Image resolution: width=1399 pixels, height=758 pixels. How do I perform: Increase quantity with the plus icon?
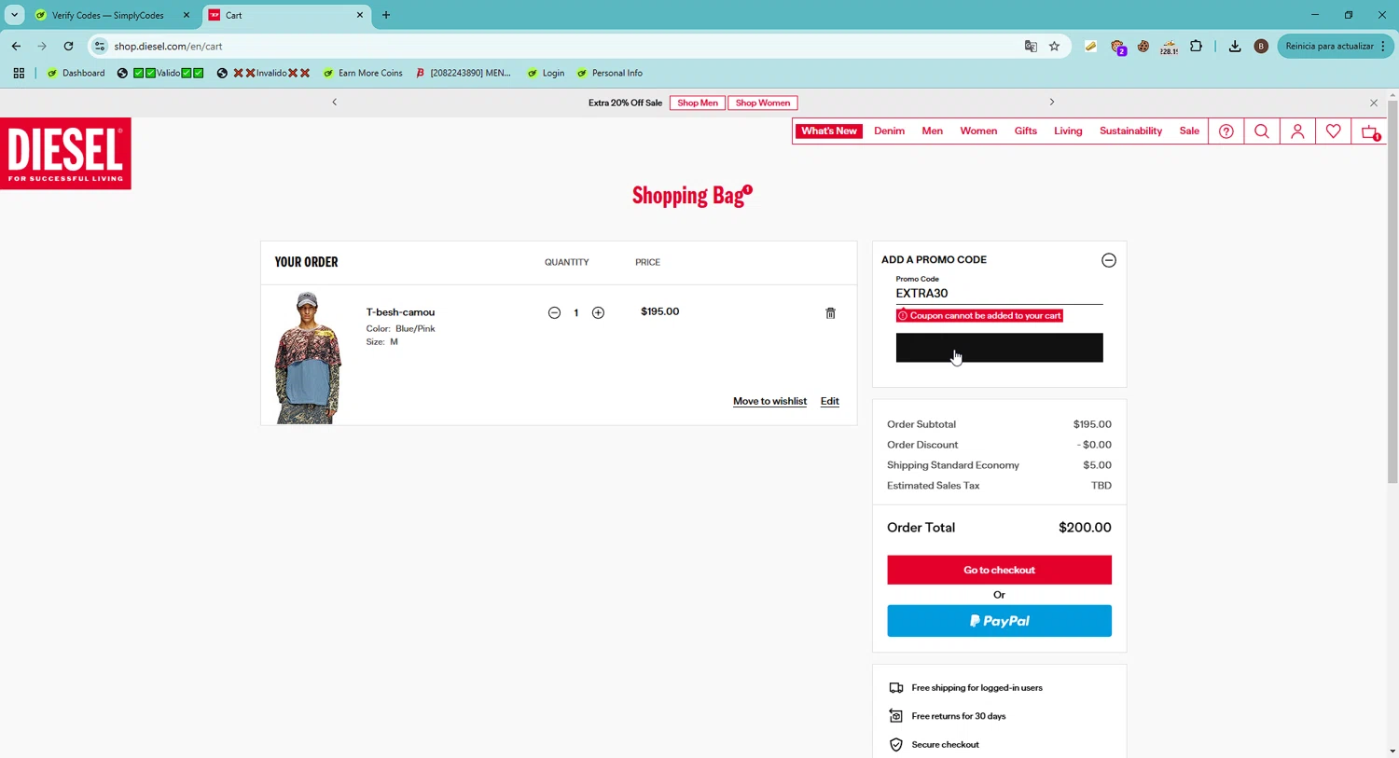[598, 312]
